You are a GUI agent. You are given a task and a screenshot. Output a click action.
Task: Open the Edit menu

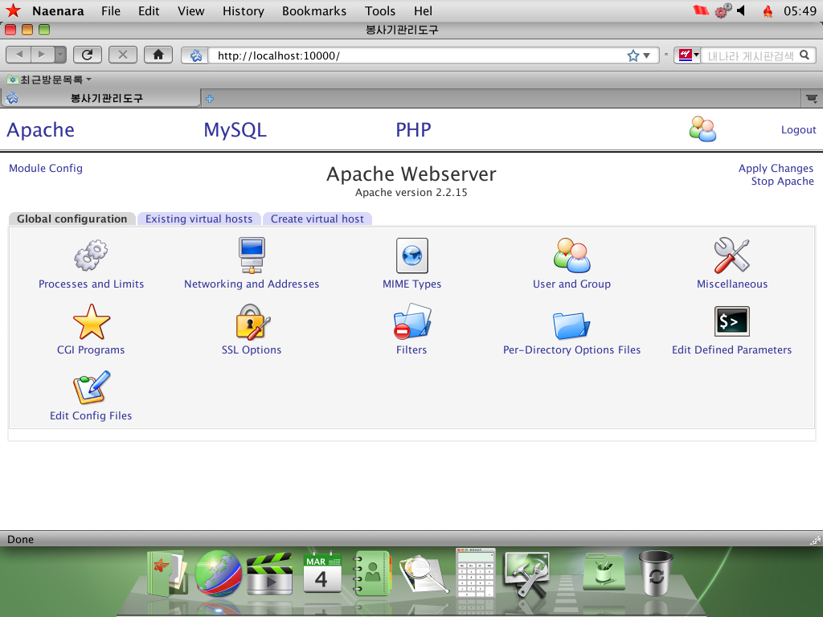pyautogui.click(x=149, y=11)
